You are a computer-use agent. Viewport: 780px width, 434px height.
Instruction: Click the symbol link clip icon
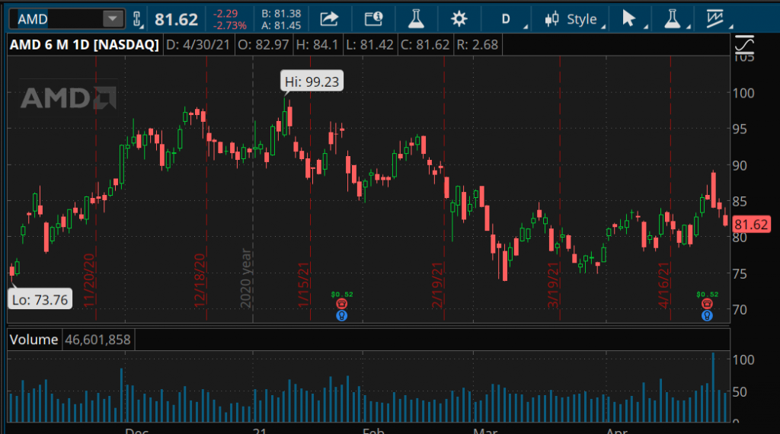pyautogui.click(x=137, y=19)
